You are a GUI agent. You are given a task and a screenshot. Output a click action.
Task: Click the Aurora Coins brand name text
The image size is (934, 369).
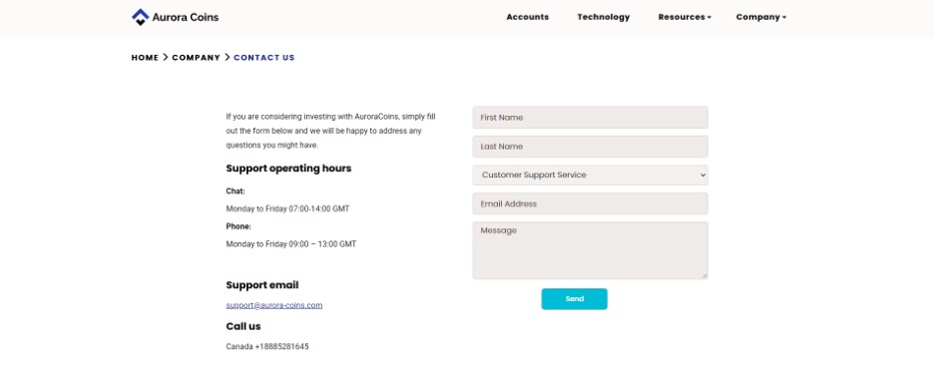(x=186, y=17)
